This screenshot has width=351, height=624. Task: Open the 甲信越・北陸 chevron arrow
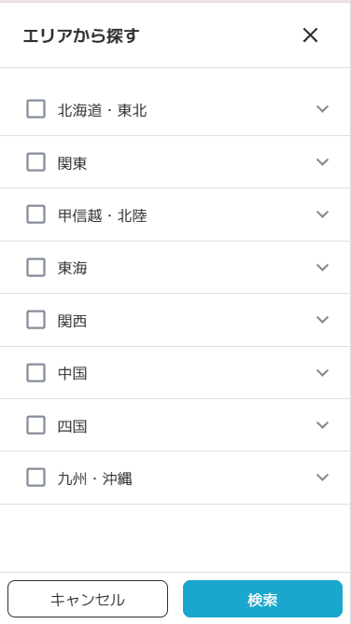[x=322, y=215]
